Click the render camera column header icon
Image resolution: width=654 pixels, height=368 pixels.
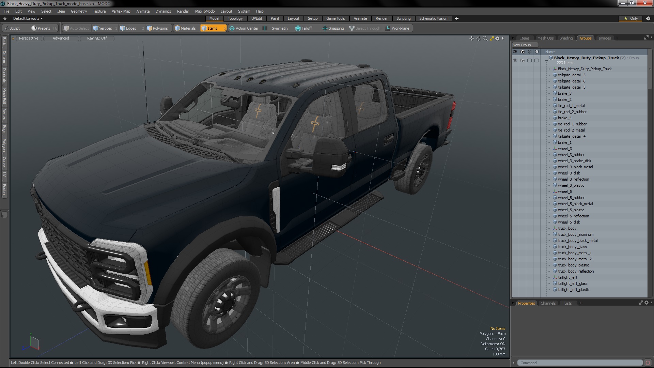pyautogui.click(x=522, y=52)
